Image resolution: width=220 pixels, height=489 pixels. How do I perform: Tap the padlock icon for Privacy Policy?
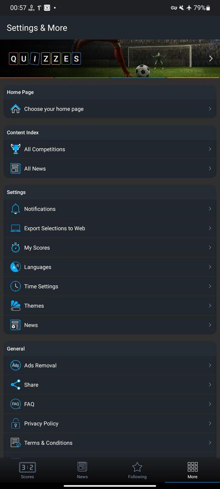coord(15,423)
